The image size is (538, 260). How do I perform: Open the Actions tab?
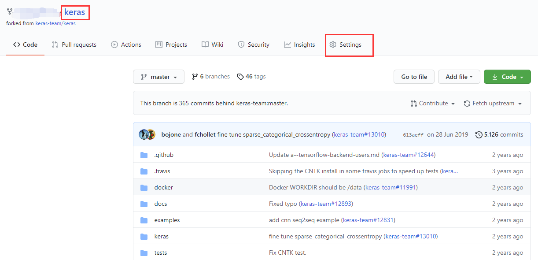tap(126, 45)
